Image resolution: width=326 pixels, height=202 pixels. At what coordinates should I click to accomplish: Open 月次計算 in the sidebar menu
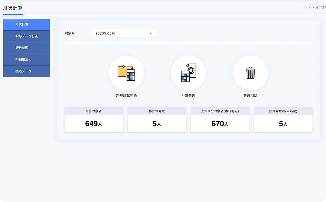pos(26,25)
